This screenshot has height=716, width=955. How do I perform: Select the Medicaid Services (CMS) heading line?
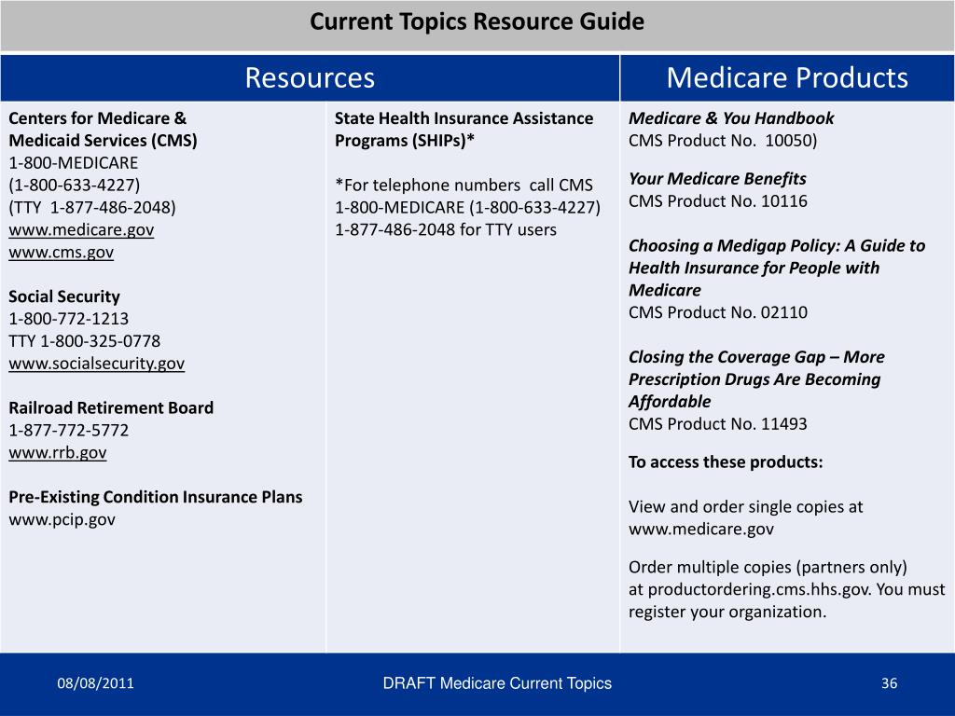pyautogui.click(x=103, y=141)
